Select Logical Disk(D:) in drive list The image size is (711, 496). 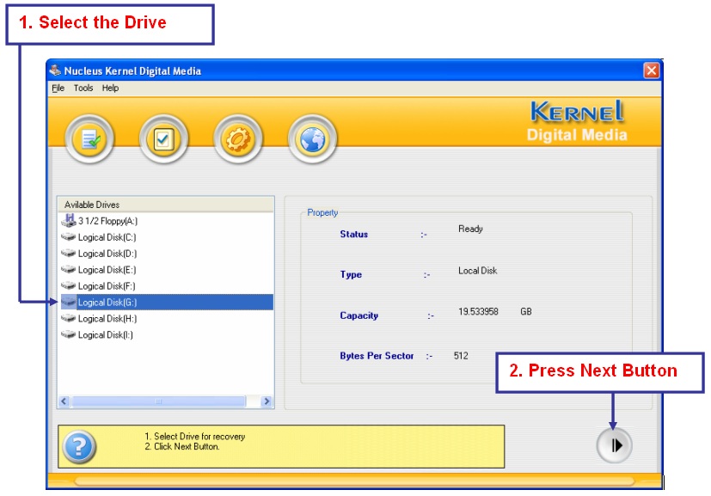tap(107, 254)
